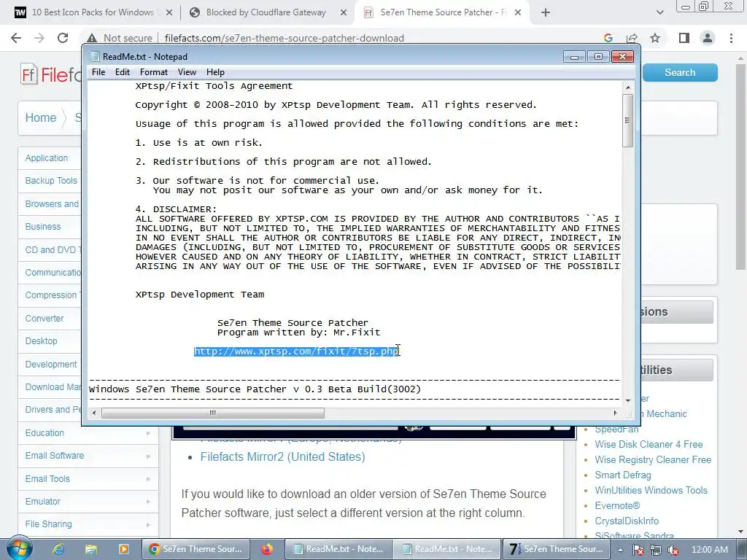747x560 pixels.
Task: Click the browser back arrow
Action: [x=16, y=38]
